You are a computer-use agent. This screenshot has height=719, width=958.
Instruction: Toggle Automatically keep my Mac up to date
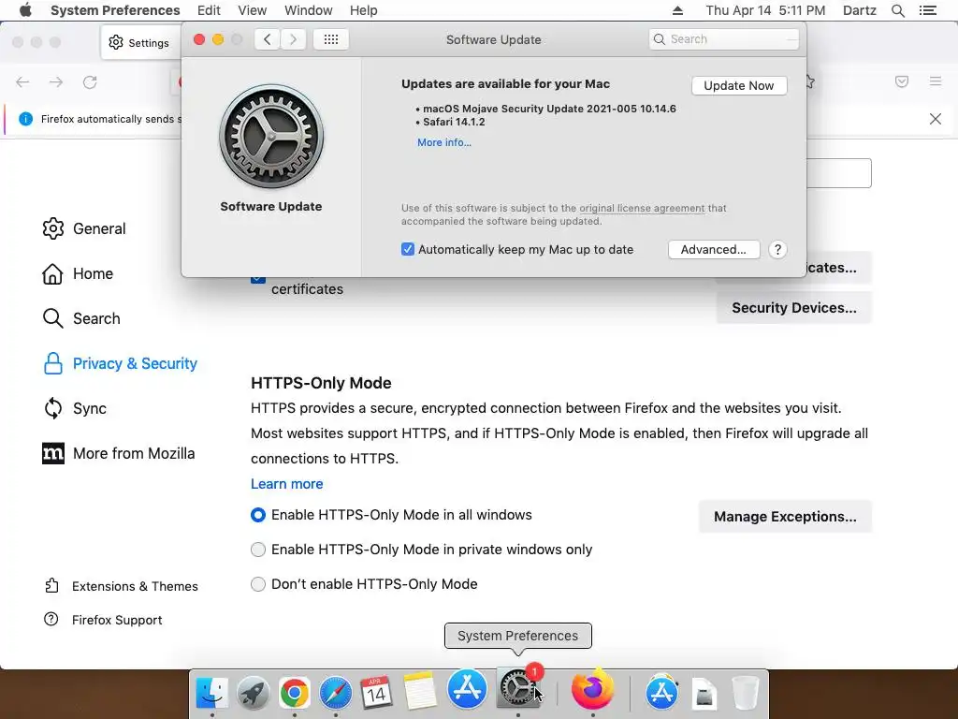tap(408, 249)
